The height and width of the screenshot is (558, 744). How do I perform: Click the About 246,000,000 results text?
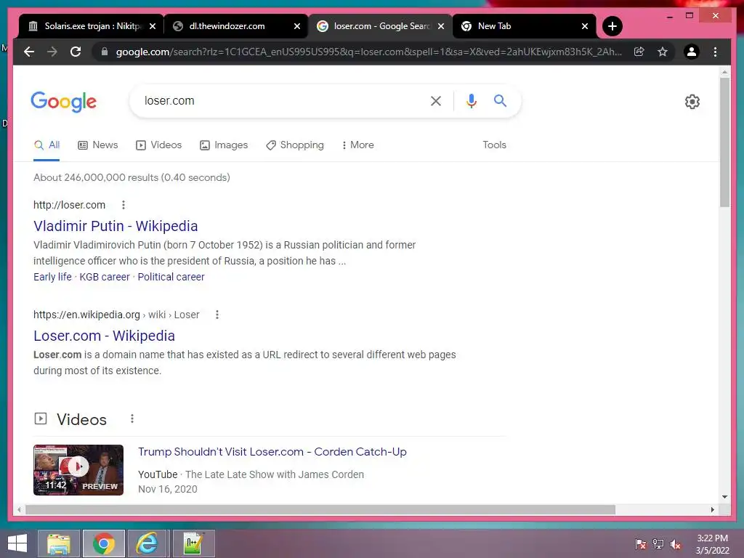(x=132, y=177)
